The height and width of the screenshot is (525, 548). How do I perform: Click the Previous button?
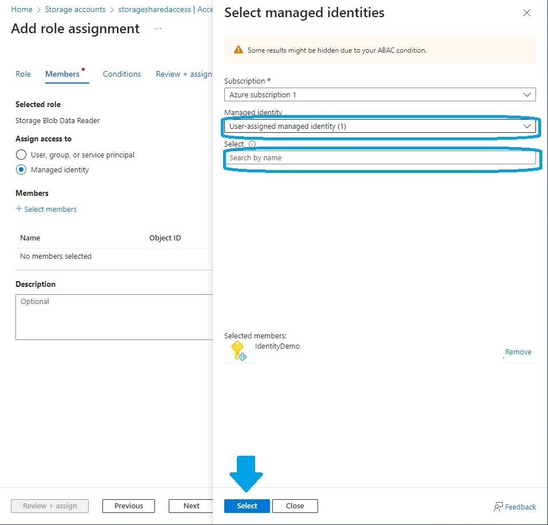tap(129, 506)
